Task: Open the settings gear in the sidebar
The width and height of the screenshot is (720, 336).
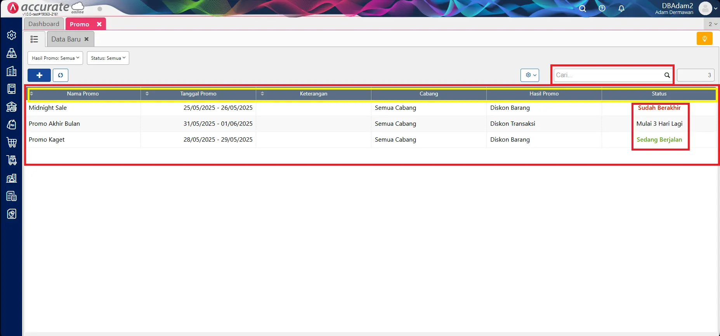Action: point(12,35)
